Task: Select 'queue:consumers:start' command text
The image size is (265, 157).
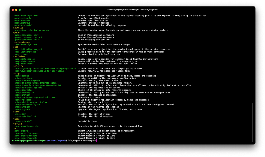Action: (27, 40)
